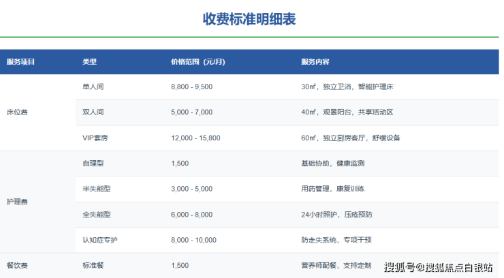Viewport: 504px width, 278px height.
Task: Click the 认知症专护 type cell
Action: click(99, 240)
